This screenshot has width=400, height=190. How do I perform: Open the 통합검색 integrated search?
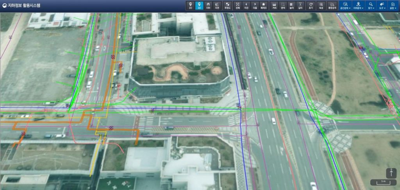click(332, 5)
